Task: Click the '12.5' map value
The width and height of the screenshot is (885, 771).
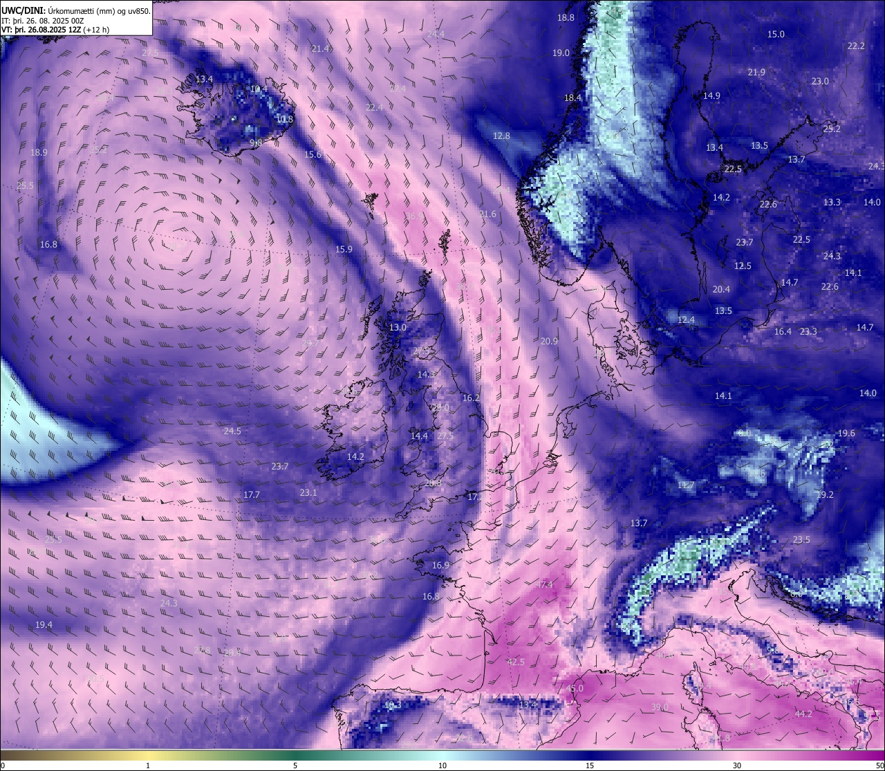Action: pos(743,266)
